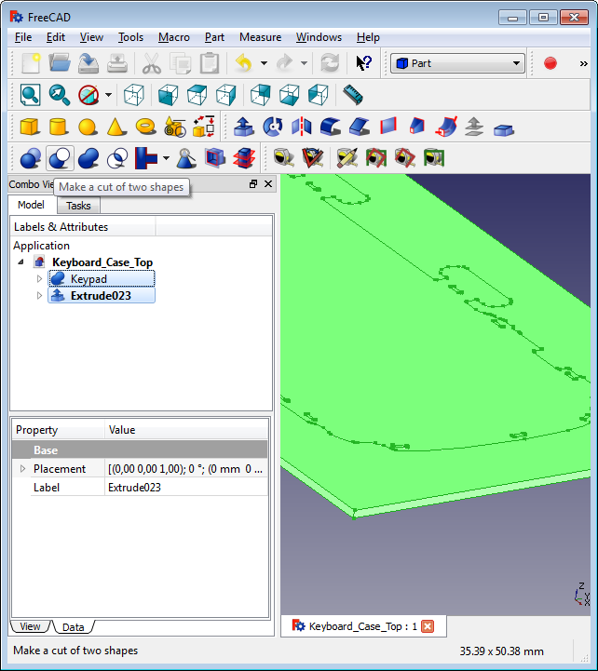Select the Keyboard_Case_Top document node
The image size is (598, 671).
[102, 262]
